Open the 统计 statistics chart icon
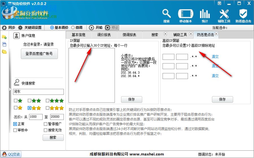The image size is (254, 158). (x=205, y=16)
